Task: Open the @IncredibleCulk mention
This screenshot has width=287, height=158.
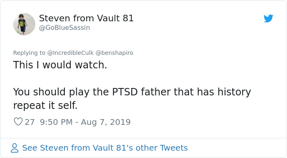Action: [71, 53]
